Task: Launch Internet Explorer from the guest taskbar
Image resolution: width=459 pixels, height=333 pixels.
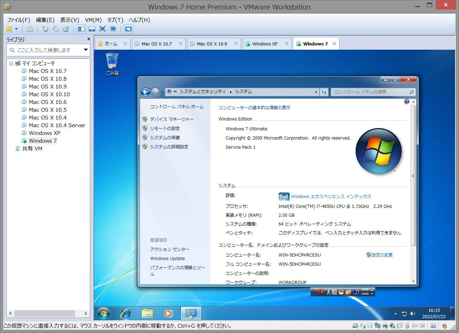Action: (x=126, y=313)
